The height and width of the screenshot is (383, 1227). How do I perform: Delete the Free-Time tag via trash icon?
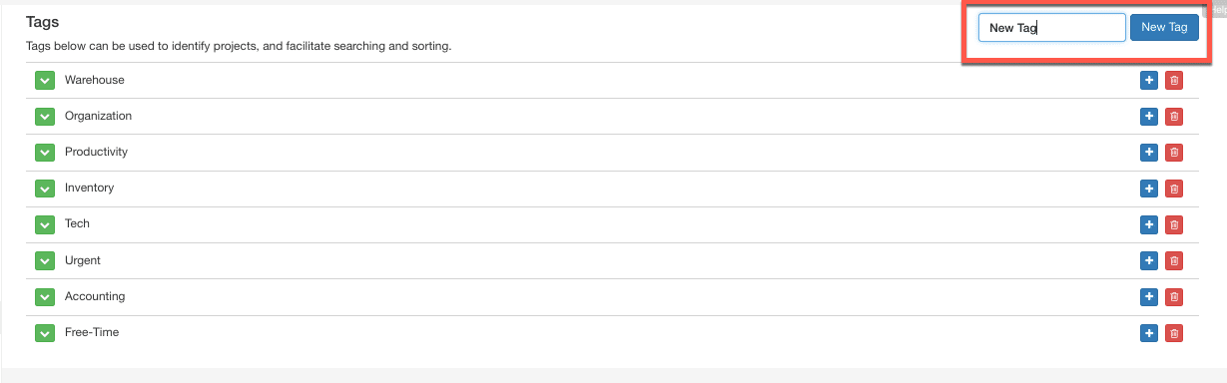(x=1174, y=333)
